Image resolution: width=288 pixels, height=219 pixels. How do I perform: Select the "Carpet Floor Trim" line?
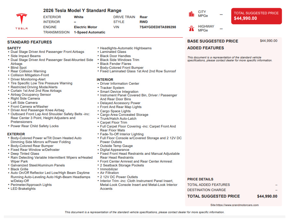[114, 122]
